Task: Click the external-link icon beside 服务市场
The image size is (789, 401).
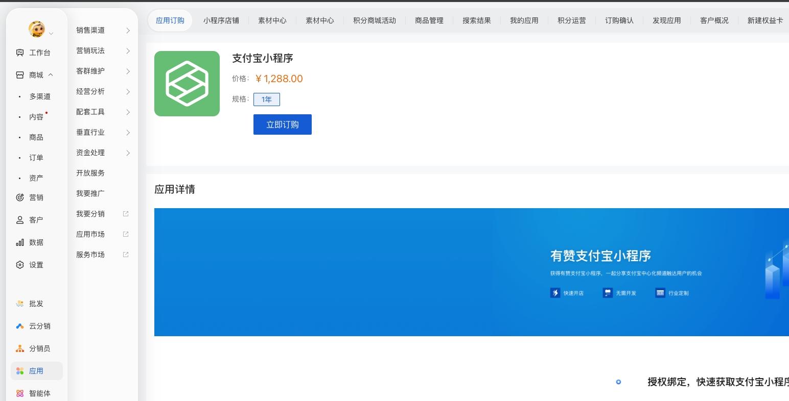Action: click(x=126, y=255)
